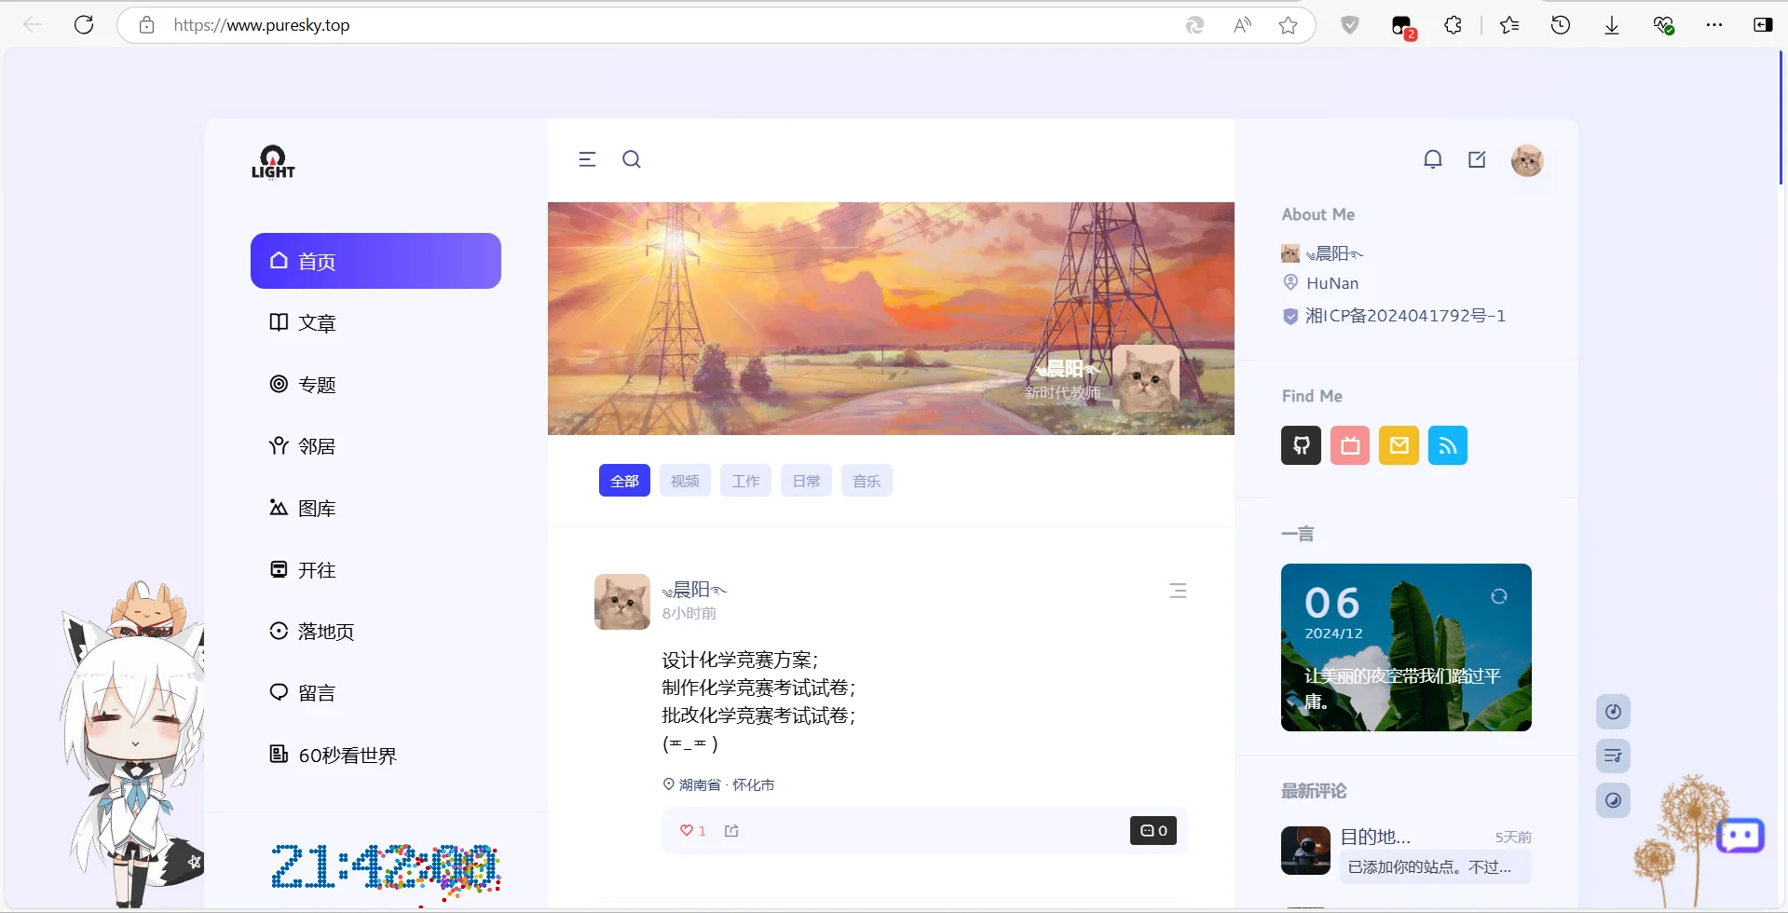
Task: Open browser favorites list icon
Action: 1509,25
